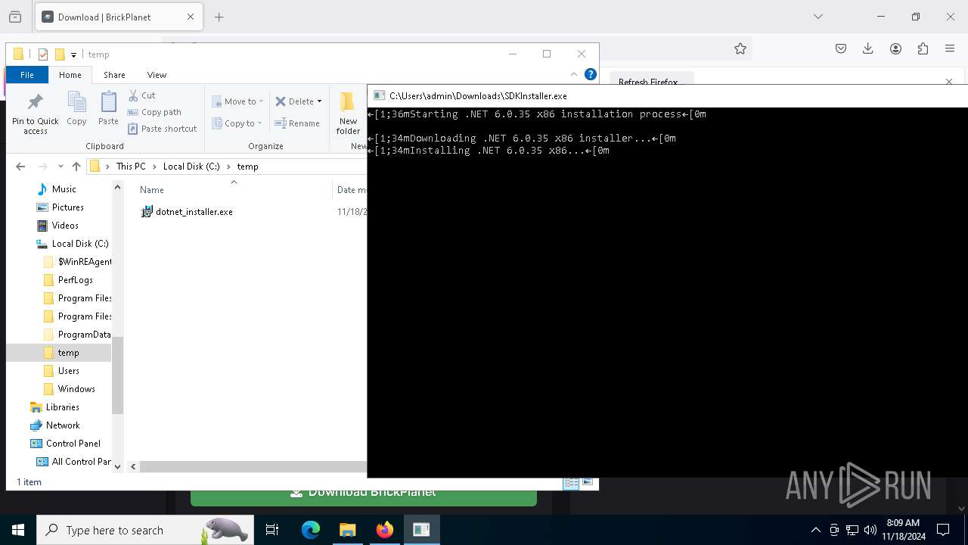Click the Copy ribbon icon
The height and width of the screenshot is (545, 968).
point(76,108)
